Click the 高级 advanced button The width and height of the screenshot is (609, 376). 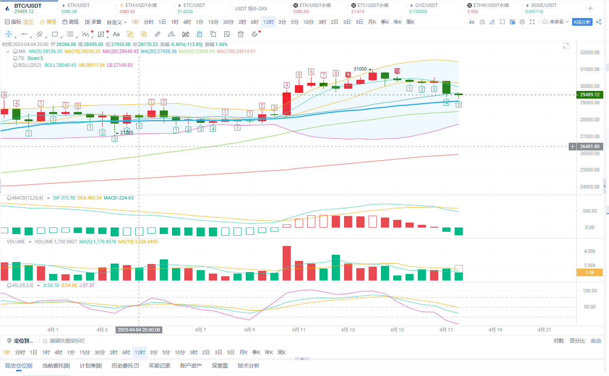coord(71,22)
